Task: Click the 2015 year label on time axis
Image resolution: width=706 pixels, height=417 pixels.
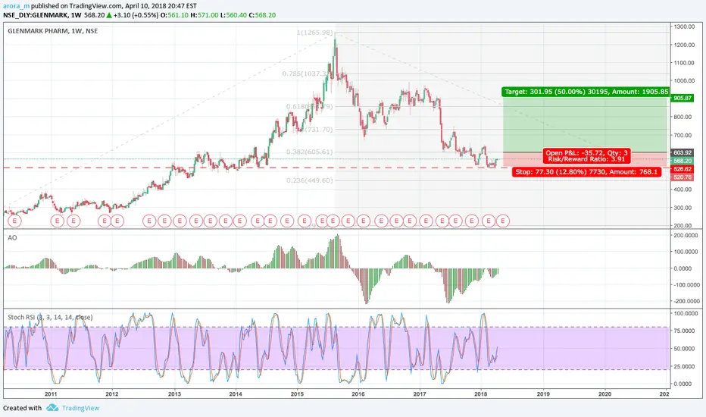Action: tap(297, 394)
